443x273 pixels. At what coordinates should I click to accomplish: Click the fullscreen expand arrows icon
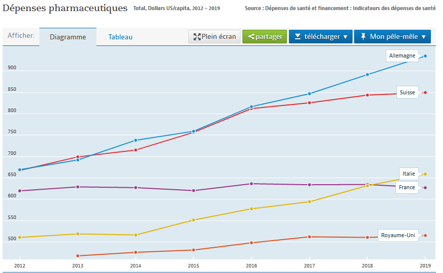click(196, 37)
